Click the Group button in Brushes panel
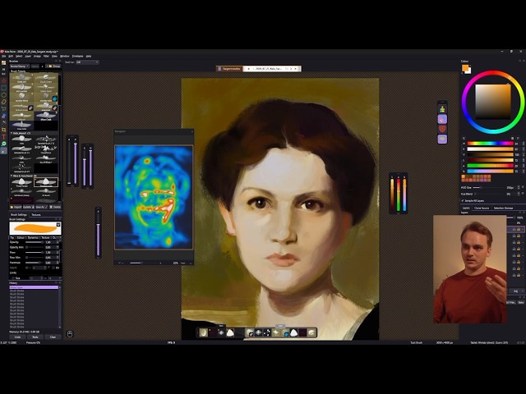The height and width of the screenshot is (394, 526). click(x=54, y=66)
